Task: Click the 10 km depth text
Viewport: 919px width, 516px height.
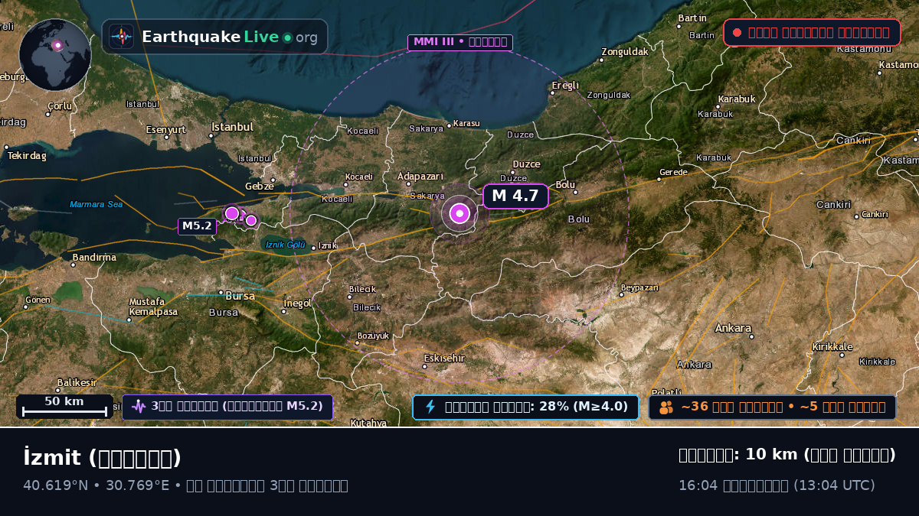Action: [787, 455]
